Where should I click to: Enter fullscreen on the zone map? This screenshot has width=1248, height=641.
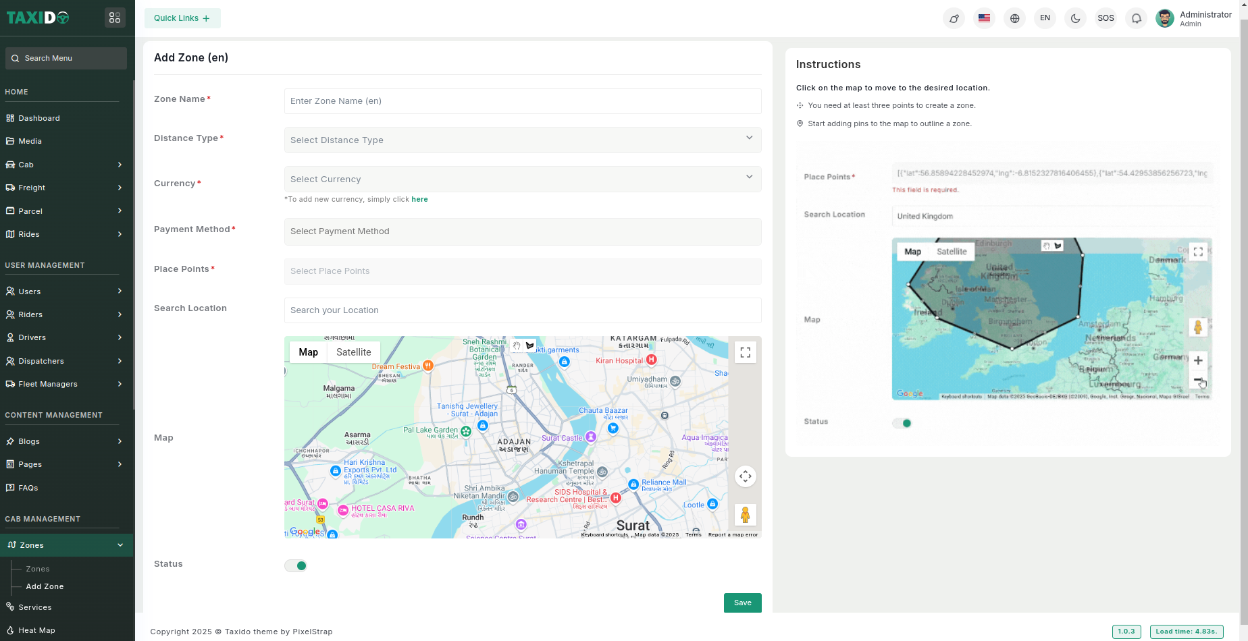click(745, 352)
